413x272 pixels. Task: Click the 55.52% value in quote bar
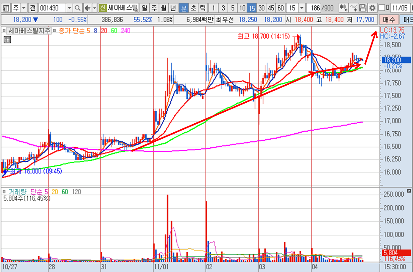coord(142,20)
